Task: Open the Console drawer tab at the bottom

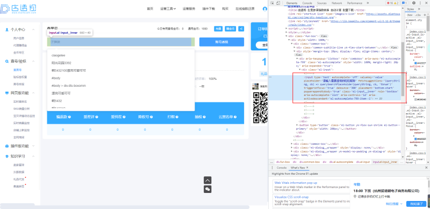Action: coord(281,167)
